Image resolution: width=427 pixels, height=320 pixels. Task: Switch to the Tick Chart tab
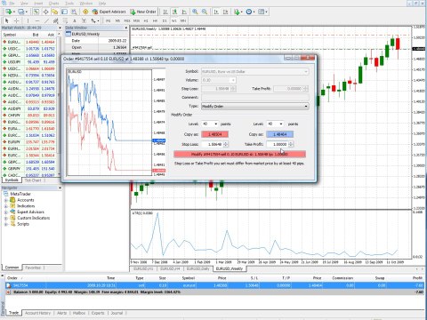[x=33, y=180]
